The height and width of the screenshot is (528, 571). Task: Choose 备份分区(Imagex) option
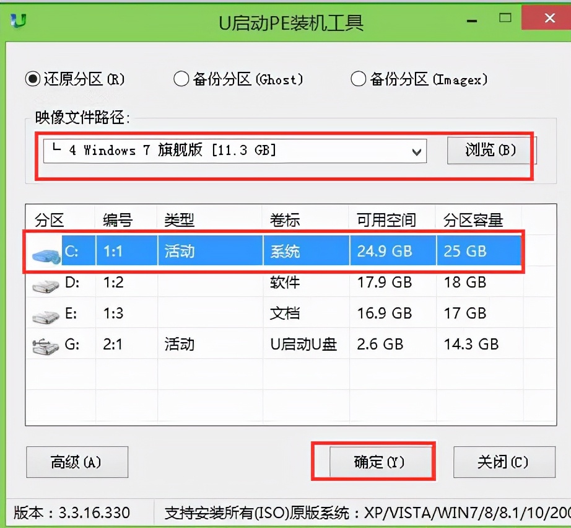[358, 79]
